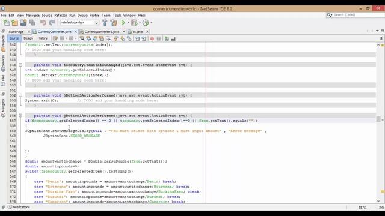Switch to the Start Page tab

click(16, 32)
